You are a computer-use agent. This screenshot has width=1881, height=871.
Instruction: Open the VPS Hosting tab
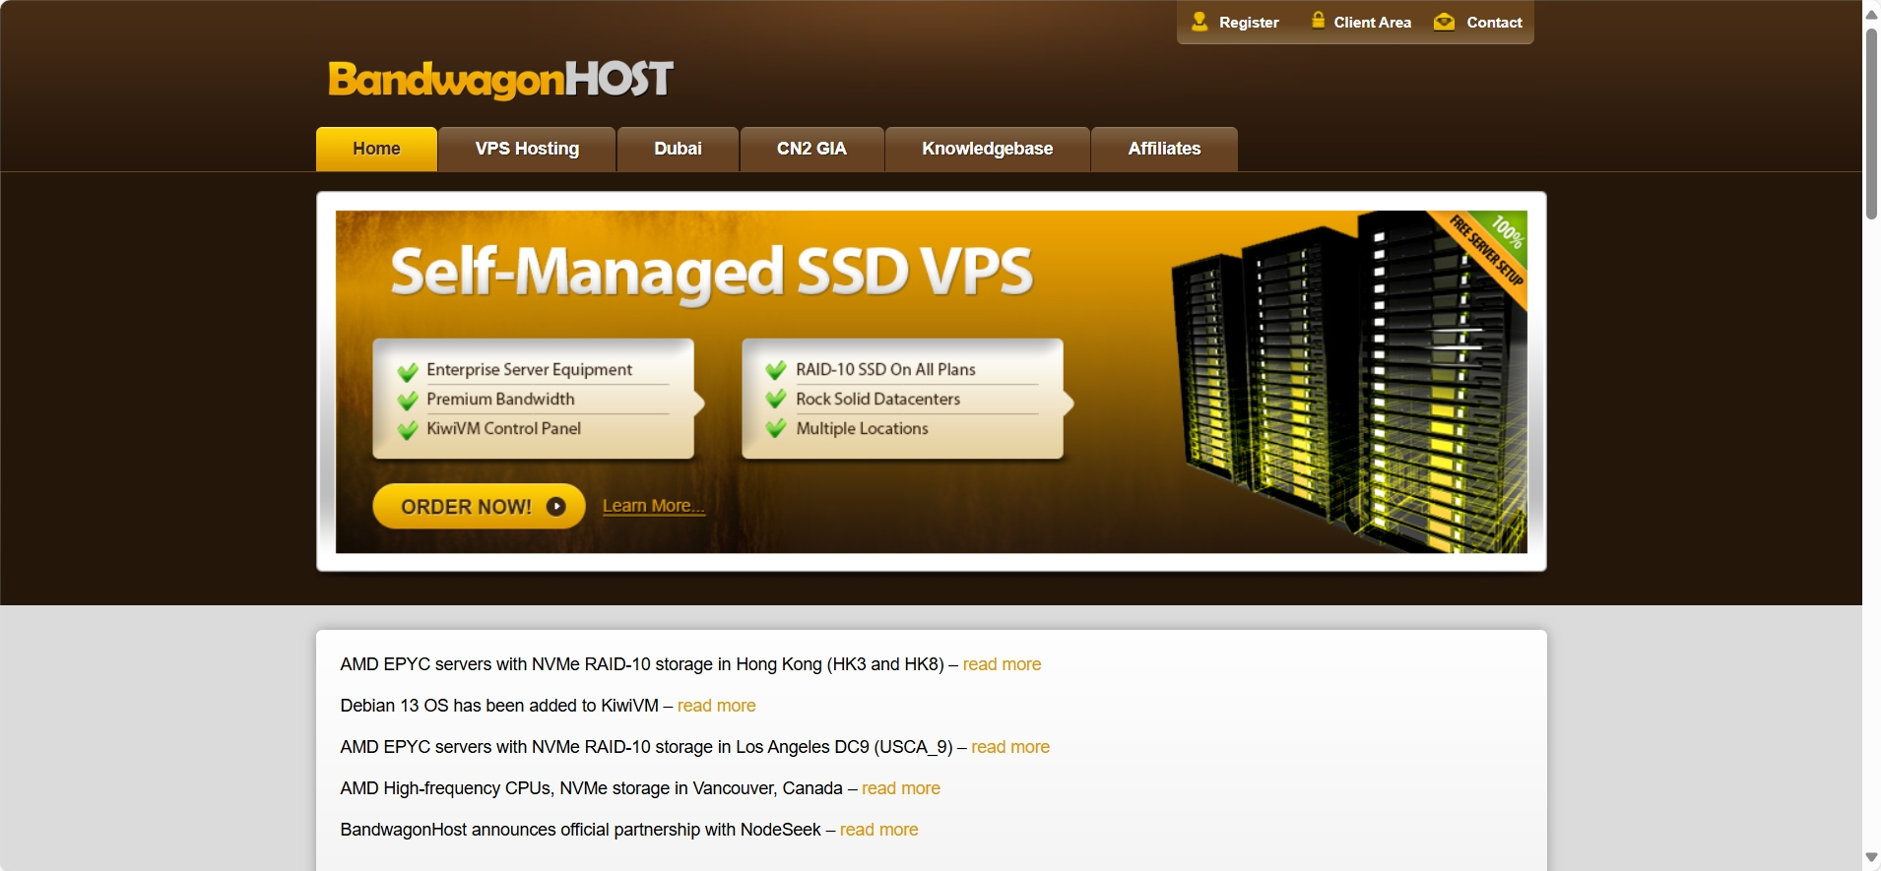point(527,149)
